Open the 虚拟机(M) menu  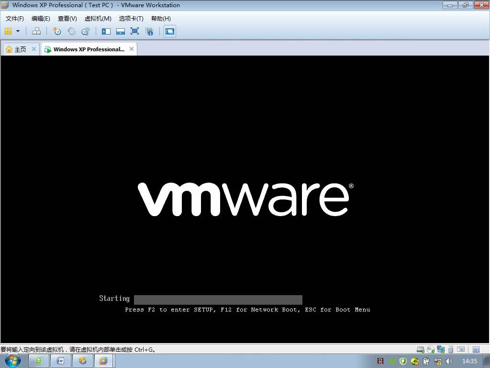coord(98,19)
